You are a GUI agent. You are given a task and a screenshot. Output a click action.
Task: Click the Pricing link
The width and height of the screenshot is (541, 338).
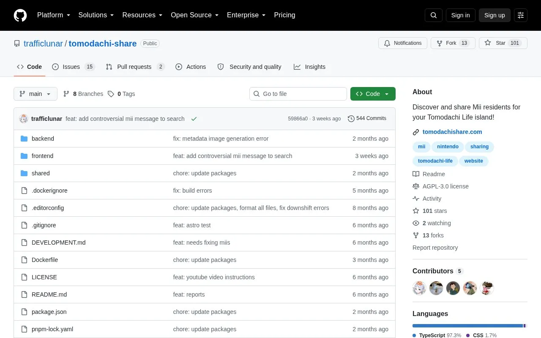pyautogui.click(x=284, y=15)
